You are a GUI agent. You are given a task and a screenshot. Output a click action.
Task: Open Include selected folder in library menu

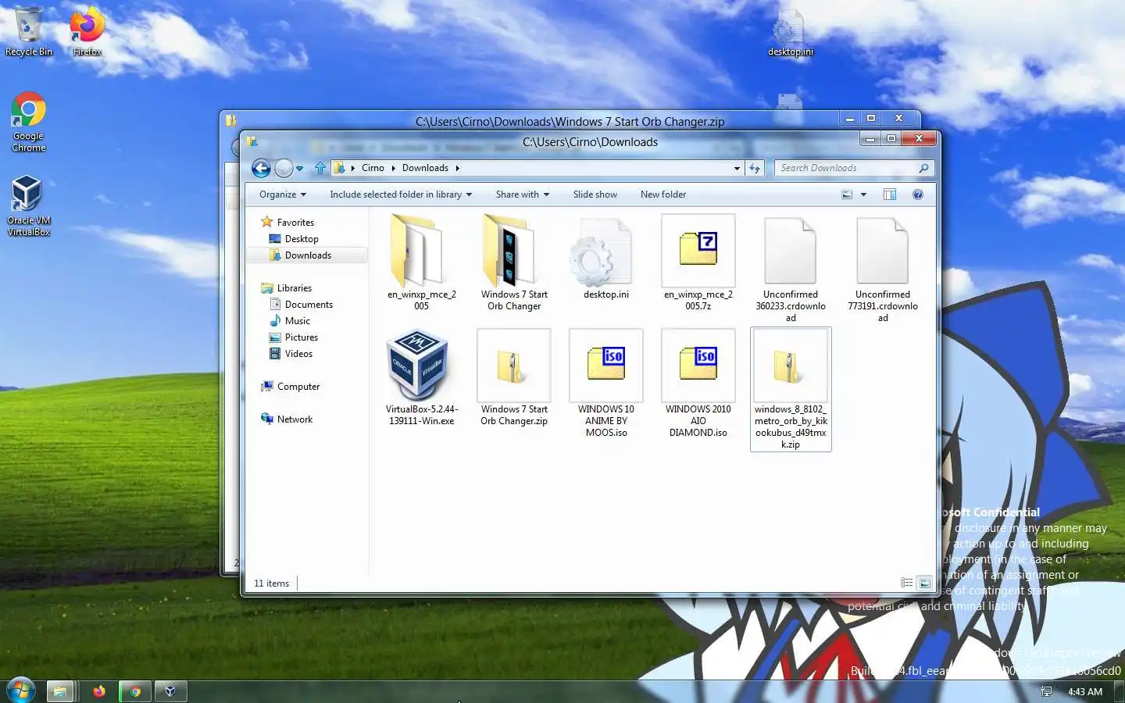(x=401, y=194)
